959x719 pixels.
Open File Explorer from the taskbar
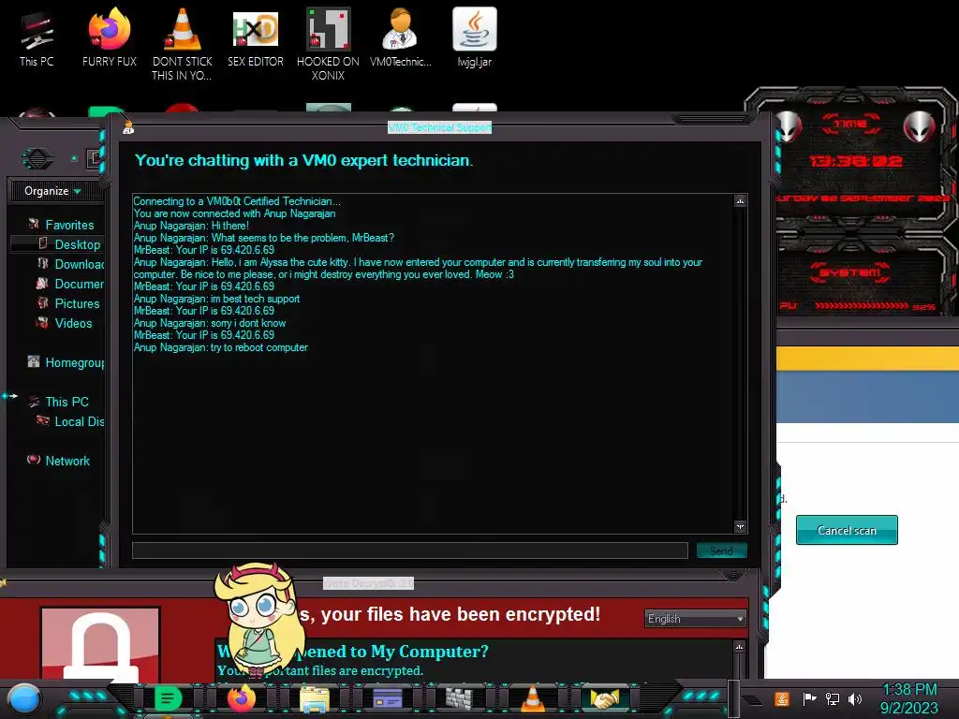(x=315, y=698)
